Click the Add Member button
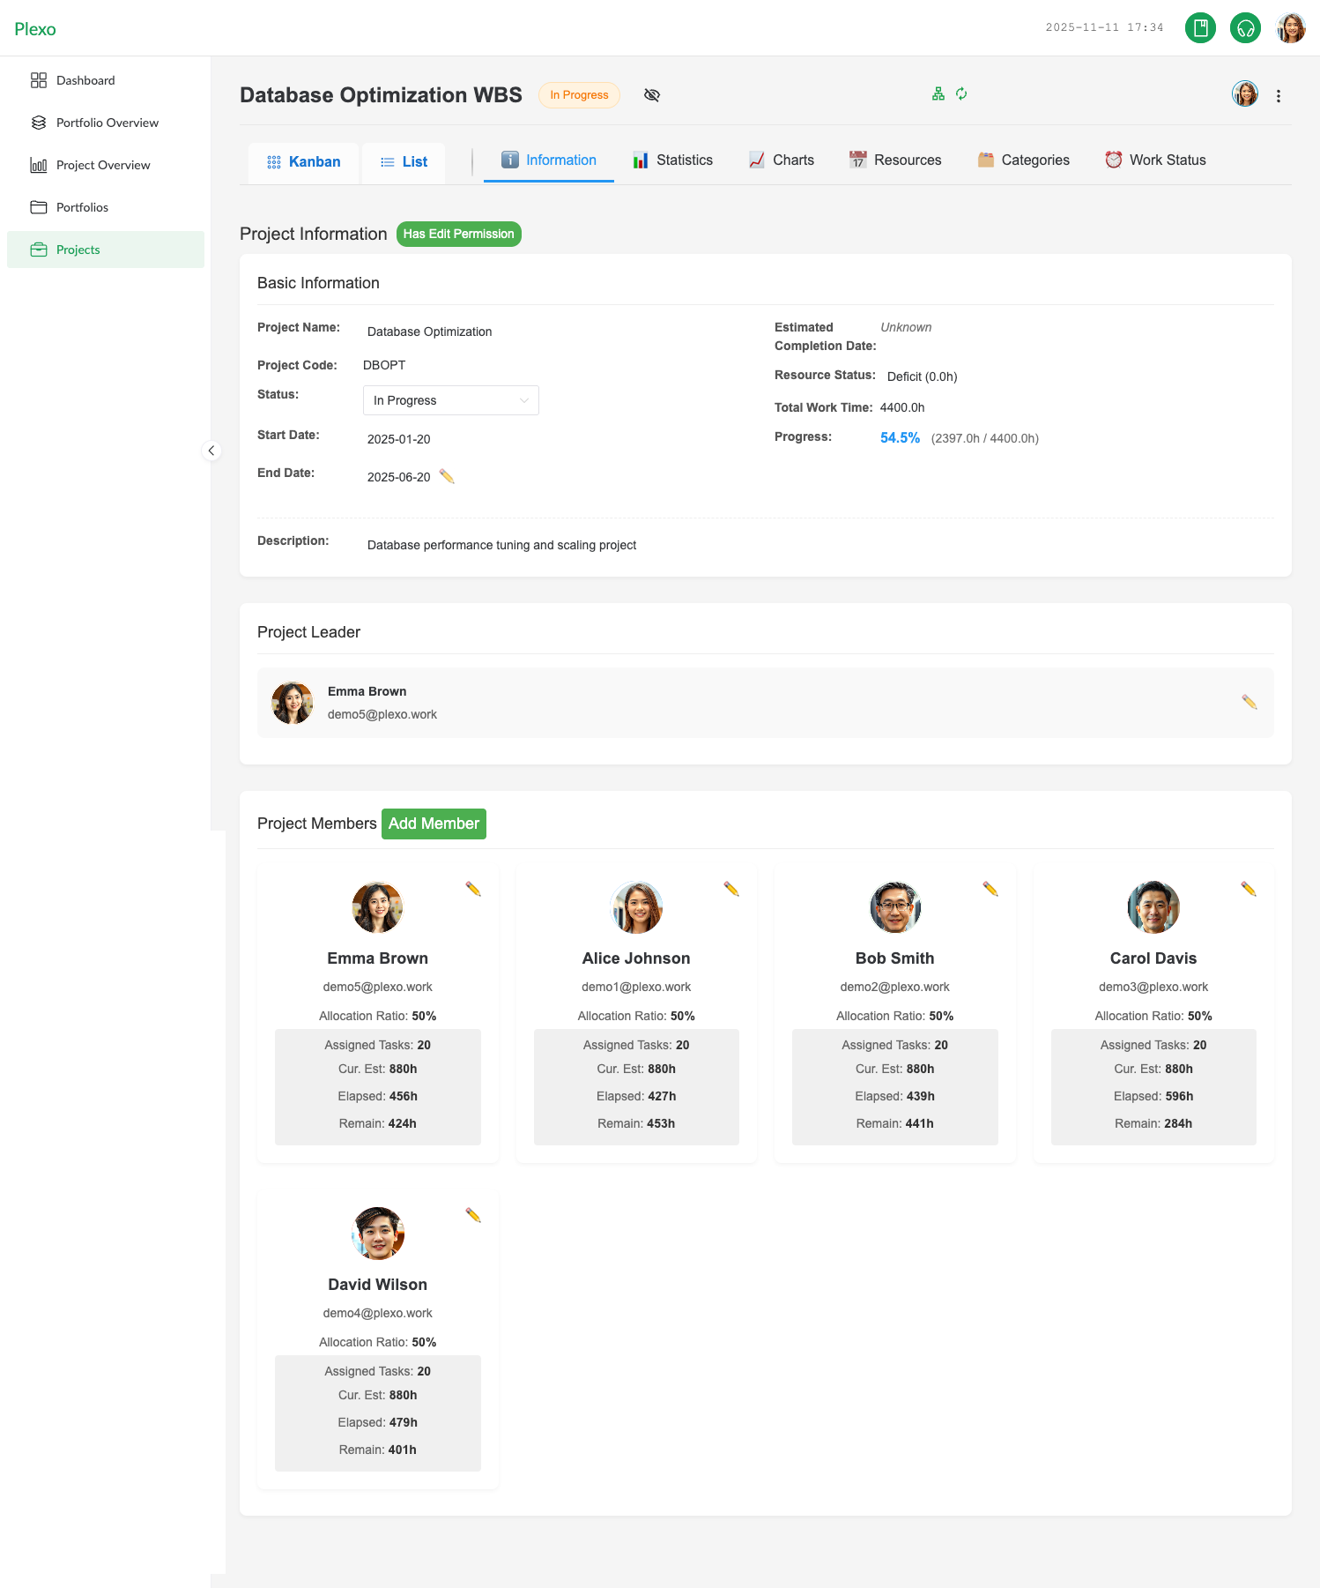Screen dimensions: 1320x1588 (434, 824)
